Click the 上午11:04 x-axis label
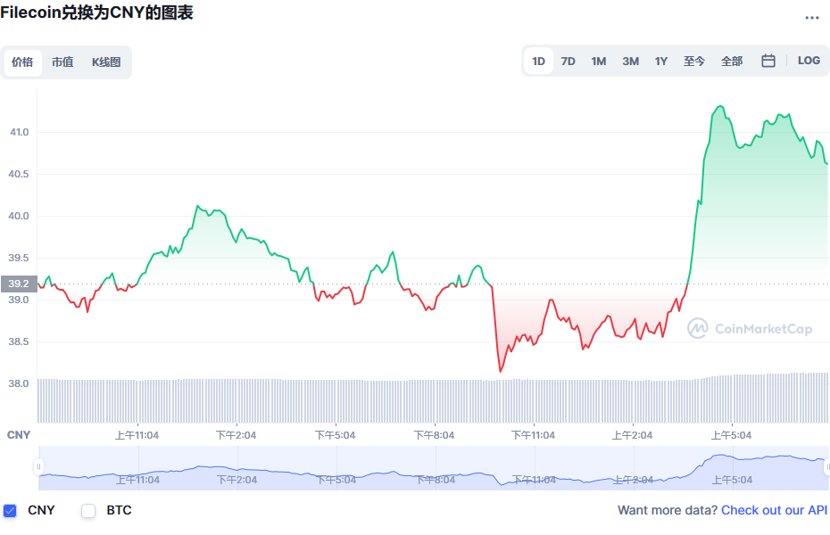830x535 pixels. pos(137,435)
